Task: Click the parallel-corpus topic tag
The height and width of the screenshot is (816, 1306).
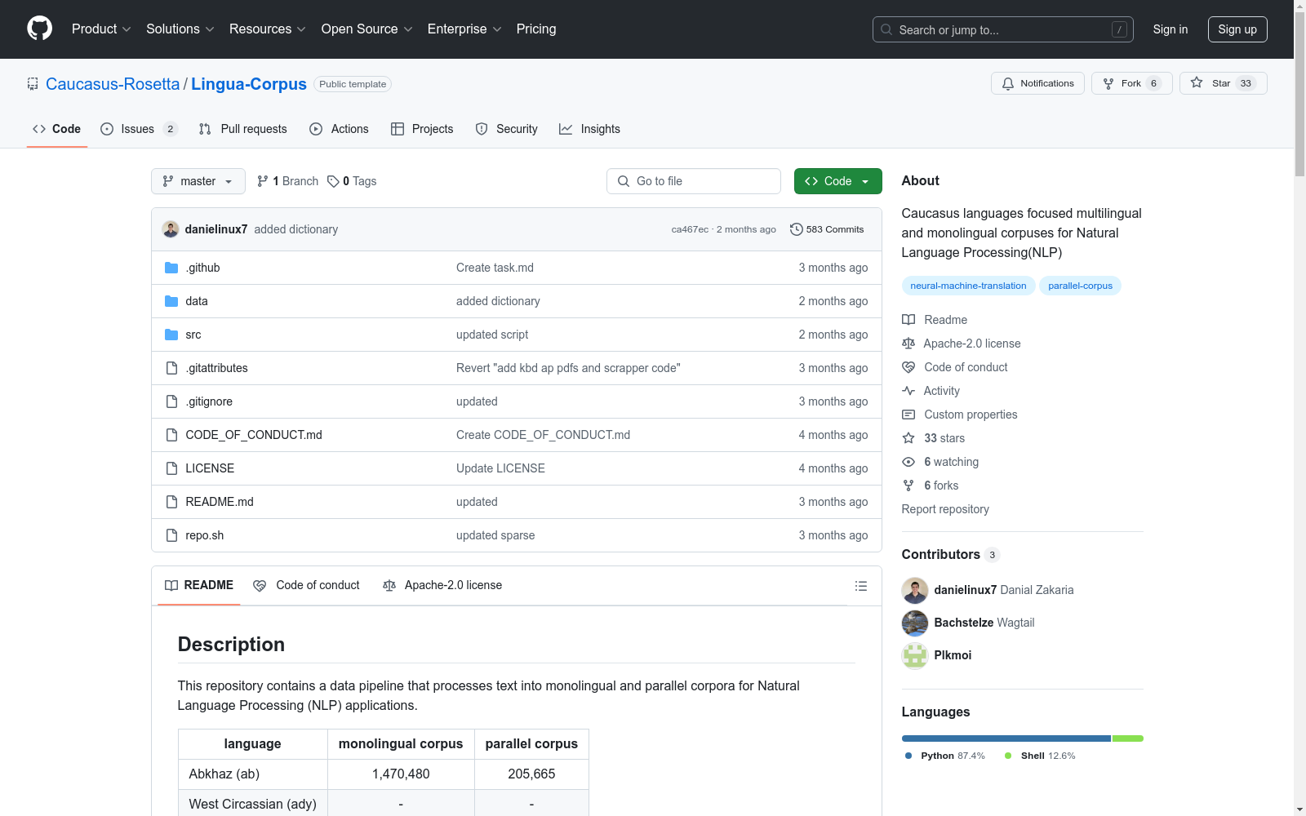Action: pyautogui.click(x=1080, y=286)
